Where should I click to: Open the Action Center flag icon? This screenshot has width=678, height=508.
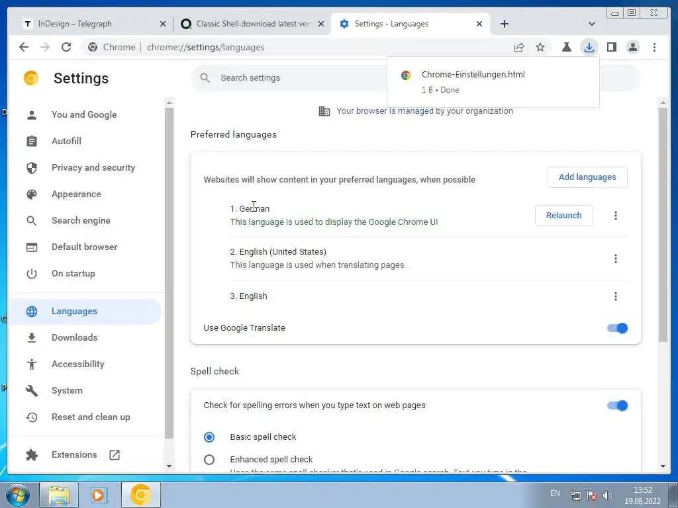pos(592,495)
